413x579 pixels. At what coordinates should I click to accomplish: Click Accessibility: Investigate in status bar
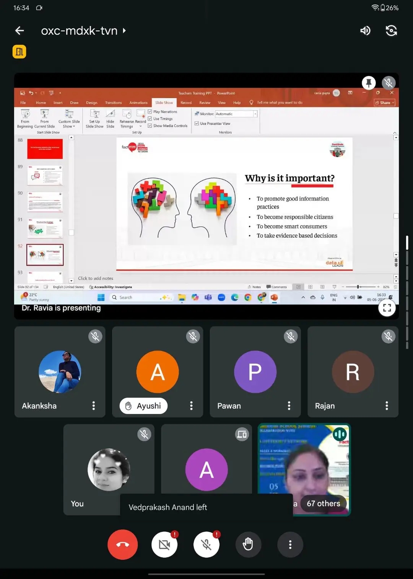click(111, 287)
